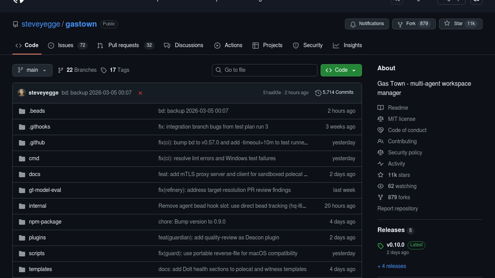Click the Notifications bell button
The image size is (495, 278).
[367, 24]
